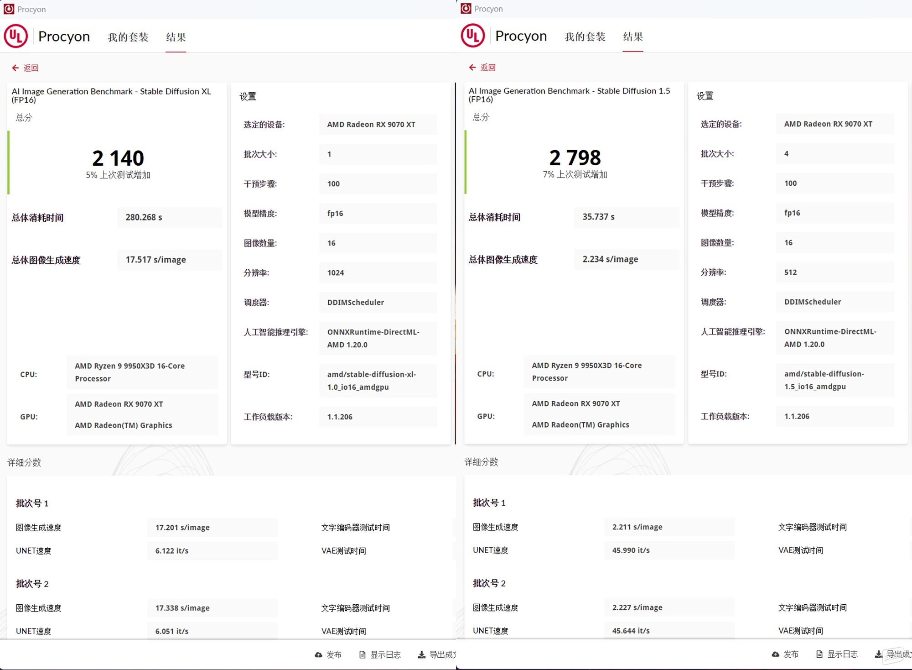Click 2.227 s/image batch 2 speed

(669, 608)
